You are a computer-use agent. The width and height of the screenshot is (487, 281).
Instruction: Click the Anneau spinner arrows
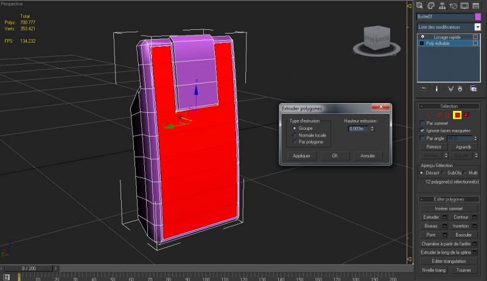pos(446,155)
